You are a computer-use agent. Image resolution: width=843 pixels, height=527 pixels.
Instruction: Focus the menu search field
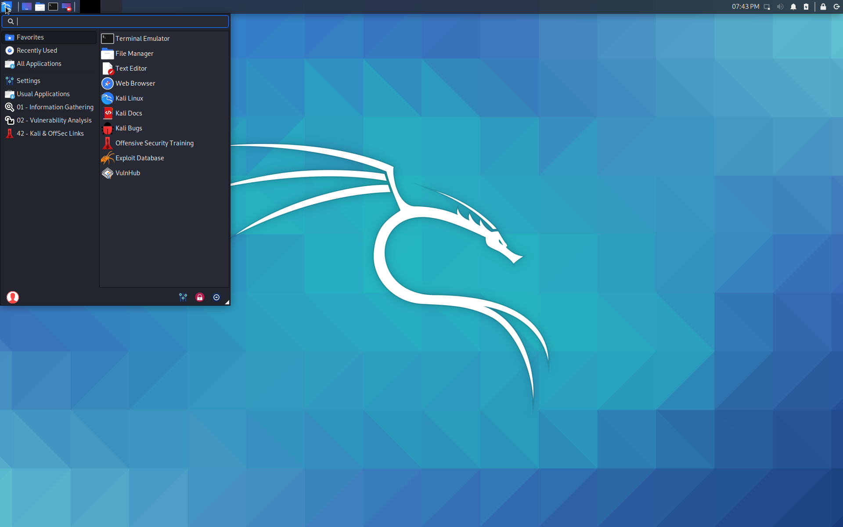coord(115,21)
